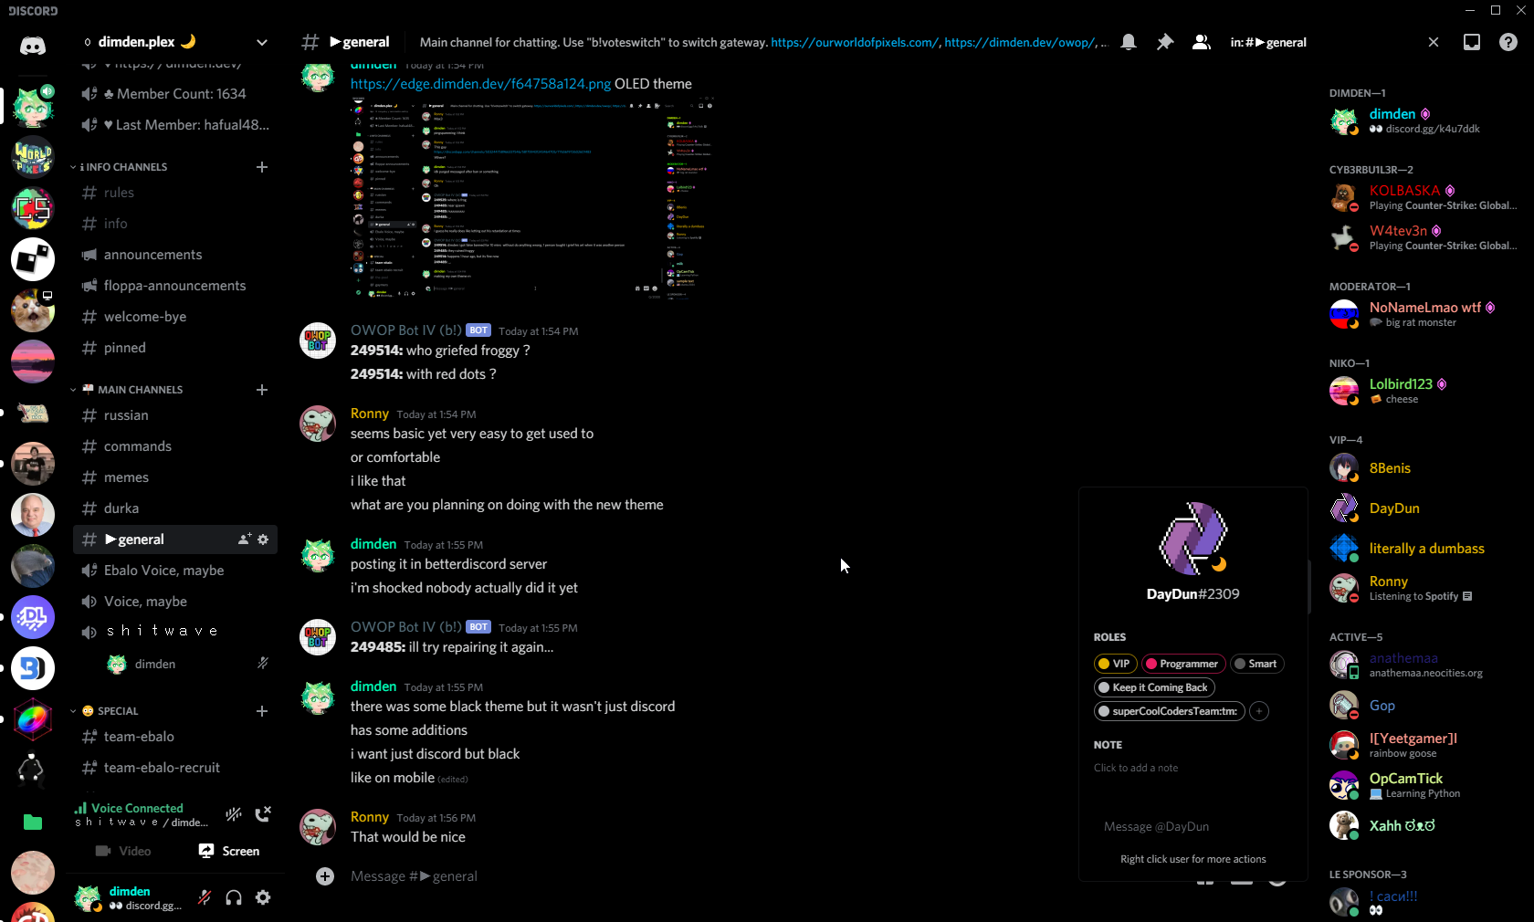
Task: Open Discord home button
Action: [x=33, y=46]
